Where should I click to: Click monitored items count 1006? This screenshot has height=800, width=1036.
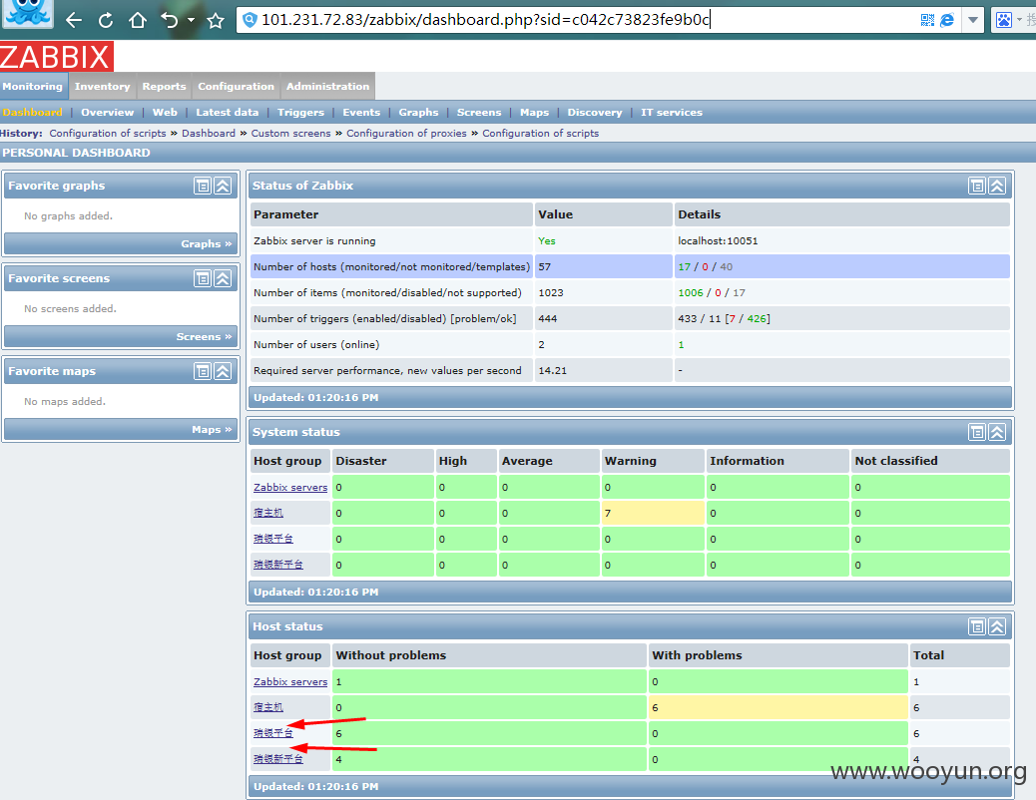[691, 292]
